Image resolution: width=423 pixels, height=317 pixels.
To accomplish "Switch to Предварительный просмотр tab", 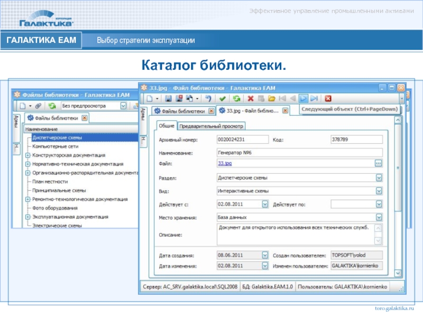I will 211,126.
